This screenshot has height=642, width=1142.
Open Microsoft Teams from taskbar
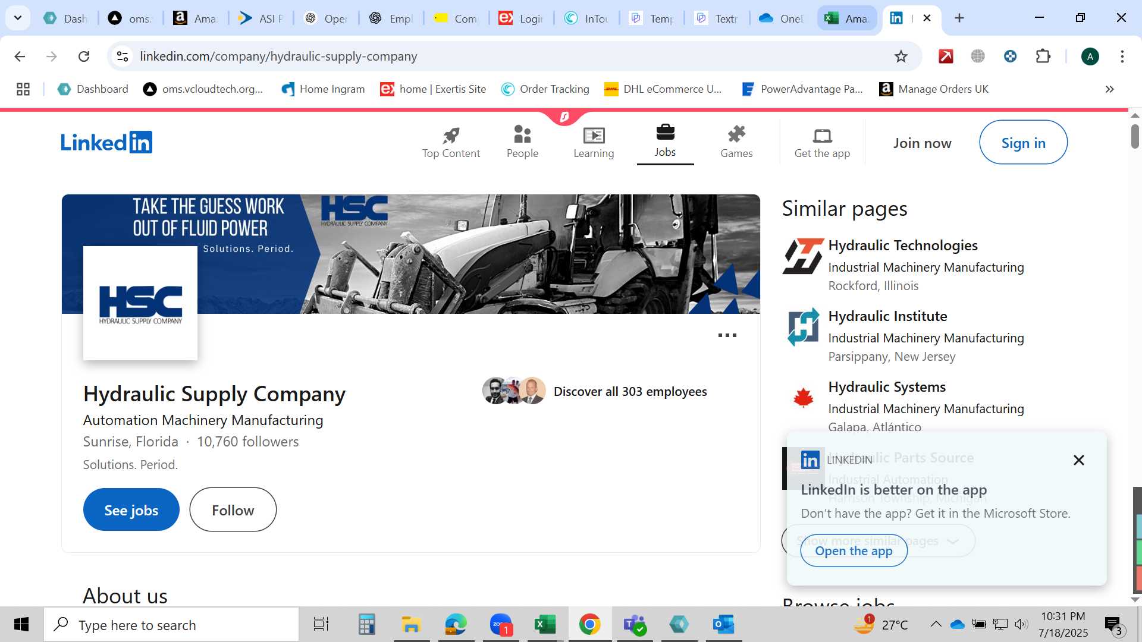635,625
